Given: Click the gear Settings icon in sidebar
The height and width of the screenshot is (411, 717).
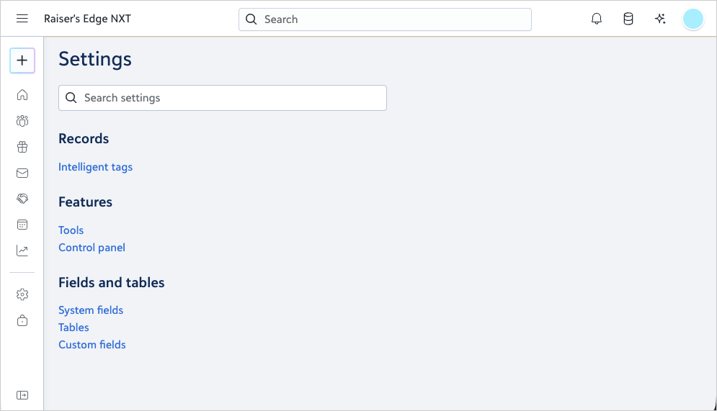Looking at the screenshot, I should coord(22,294).
